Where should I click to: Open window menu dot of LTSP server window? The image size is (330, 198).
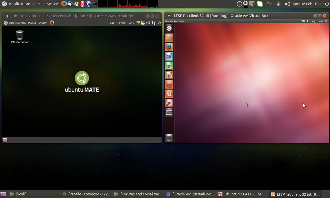click(7, 16)
